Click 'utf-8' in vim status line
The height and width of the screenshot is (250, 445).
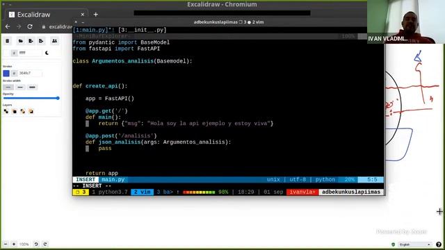click(x=298, y=180)
